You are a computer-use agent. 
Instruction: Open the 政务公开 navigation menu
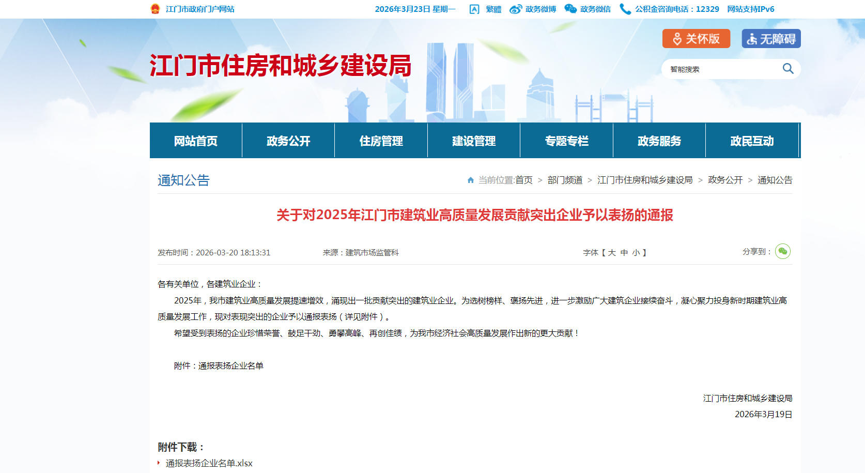point(288,141)
